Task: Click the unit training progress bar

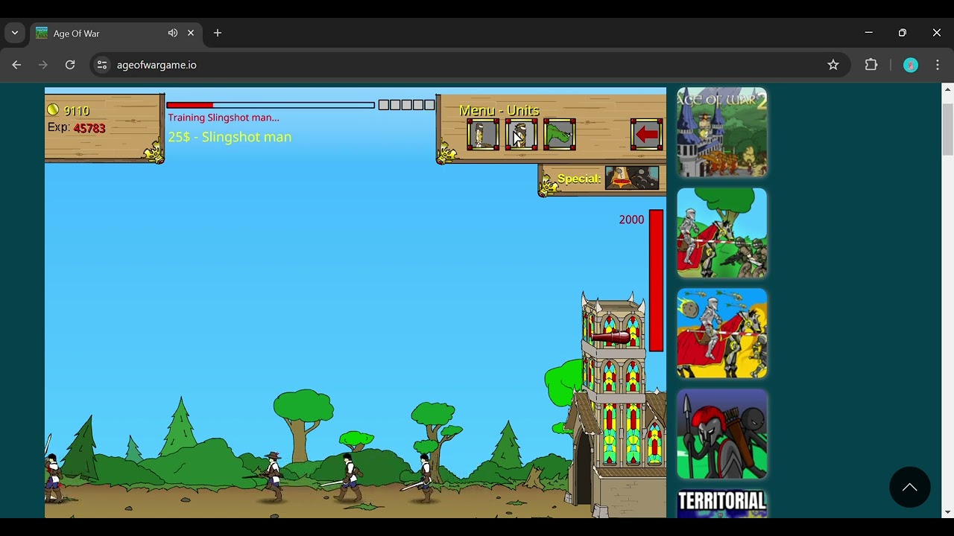Action: click(271, 105)
